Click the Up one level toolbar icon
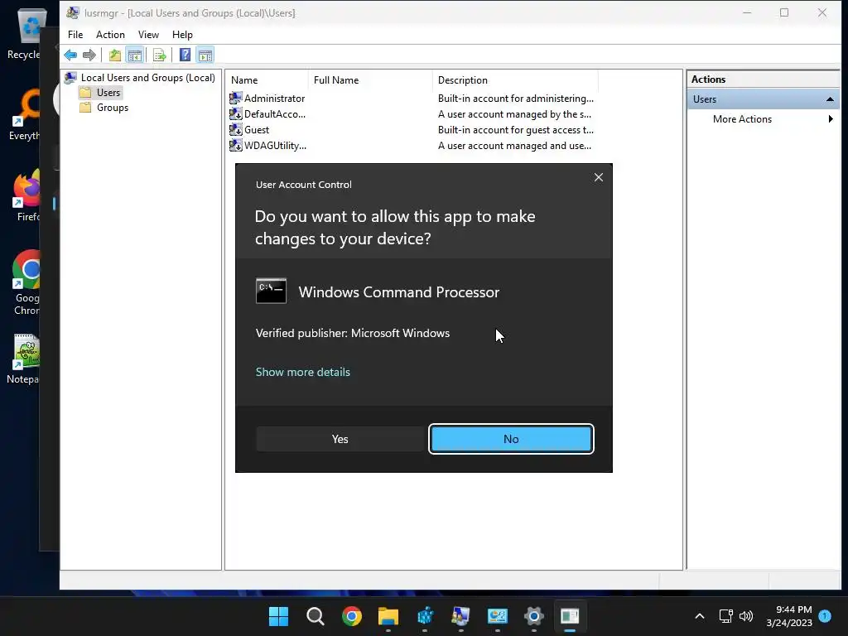 [x=114, y=55]
